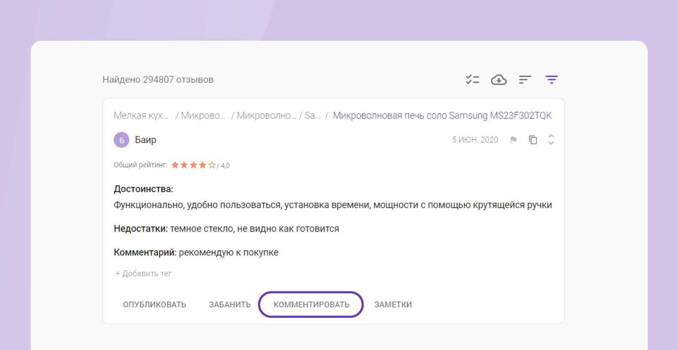
Task: Open the 'Мелкая кух...' breadcrumb
Action: point(141,116)
